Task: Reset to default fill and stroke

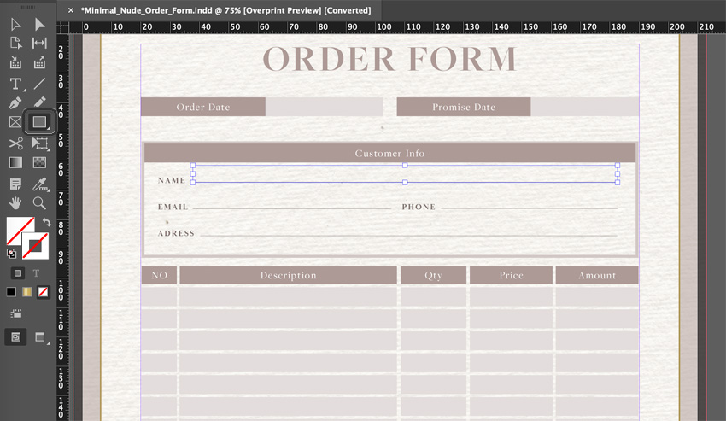Action: click(12, 253)
